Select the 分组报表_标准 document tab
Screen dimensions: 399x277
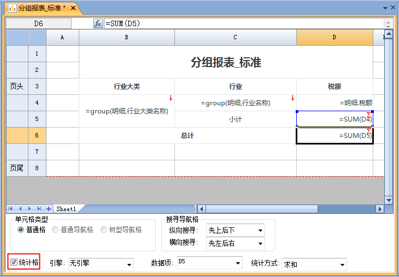(x=42, y=8)
